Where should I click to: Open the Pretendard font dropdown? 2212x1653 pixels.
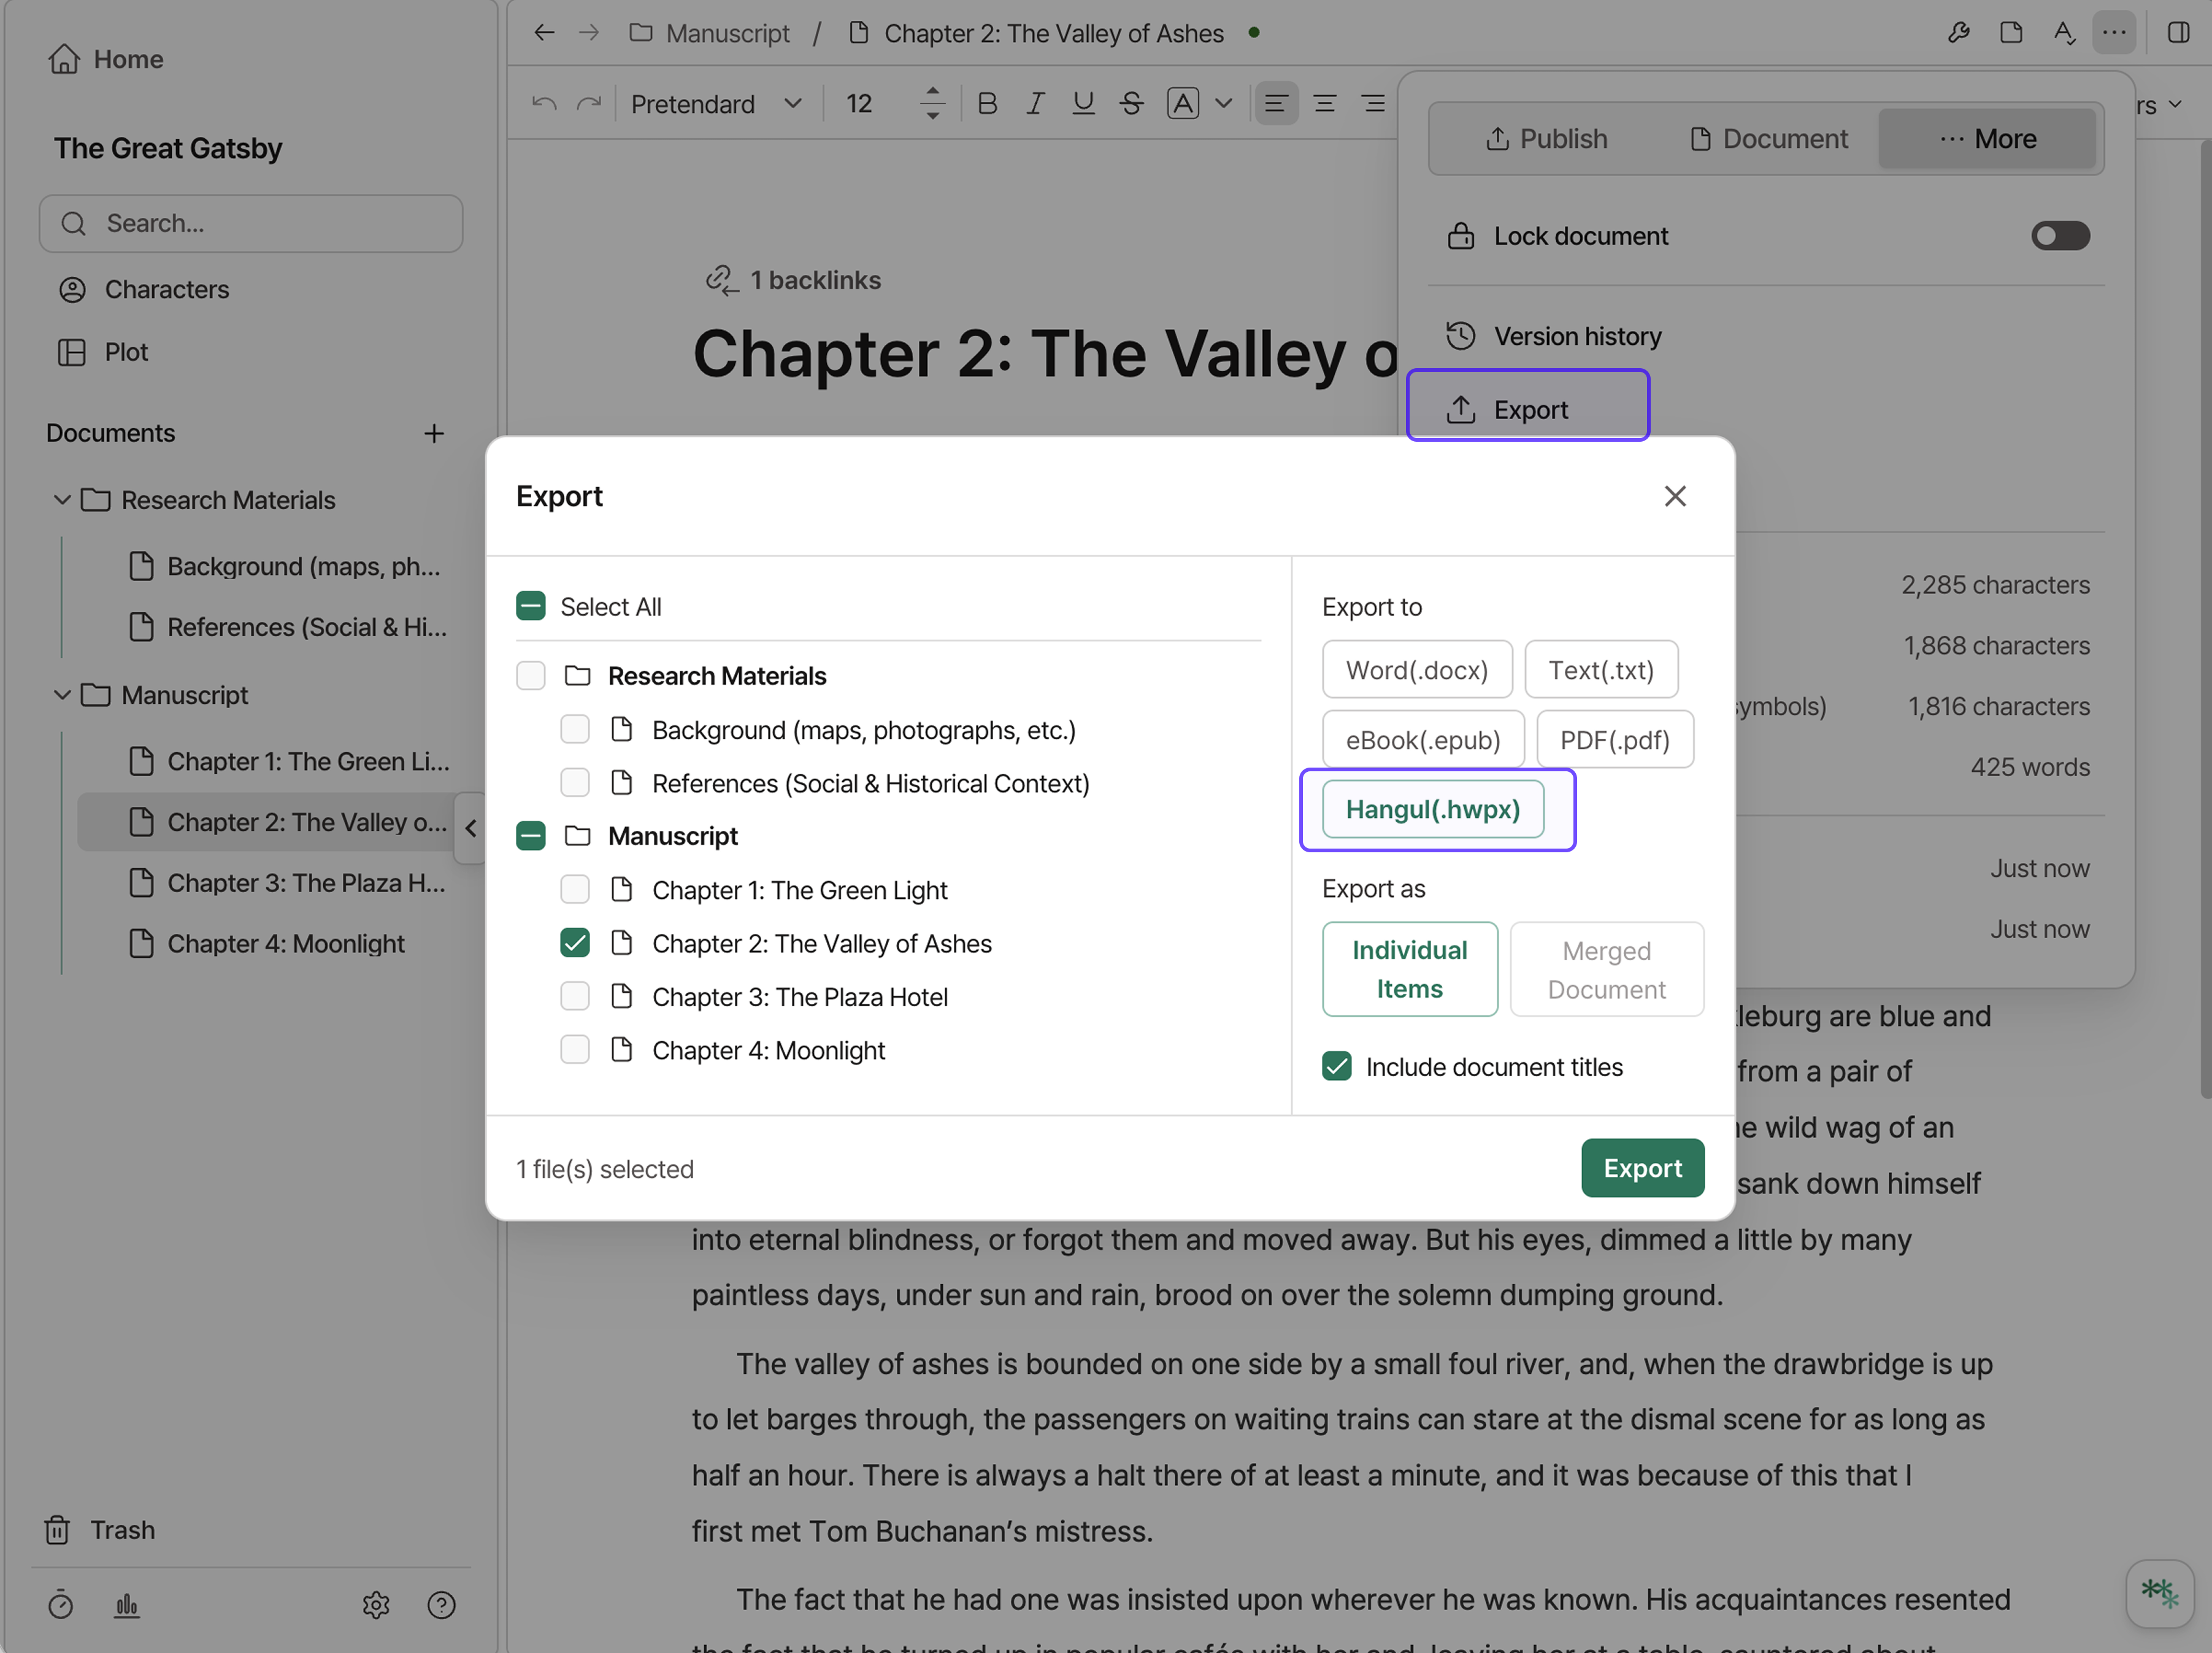[x=716, y=103]
